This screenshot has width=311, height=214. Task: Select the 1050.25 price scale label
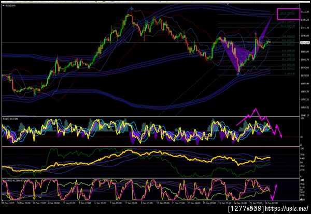click(305, 108)
